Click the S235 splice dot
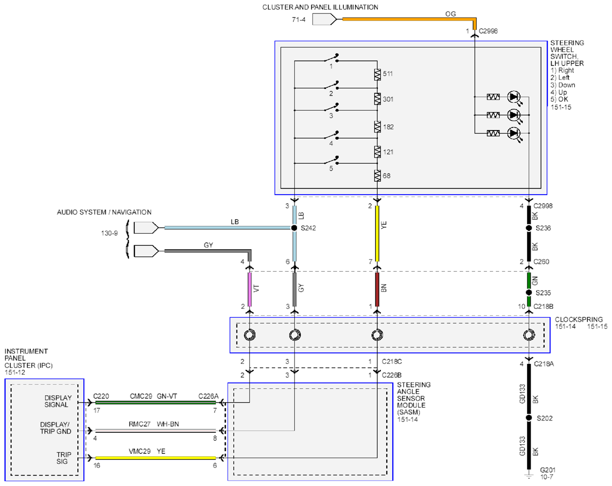 [529, 292]
